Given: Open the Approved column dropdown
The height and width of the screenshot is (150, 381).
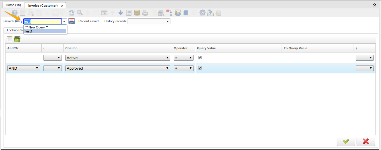Looking at the screenshot, I should click(x=117, y=68).
